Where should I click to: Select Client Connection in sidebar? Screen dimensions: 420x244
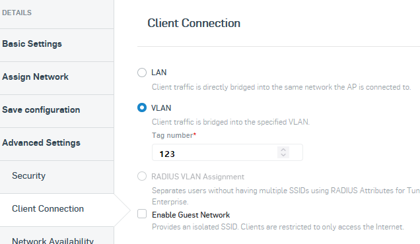point(57,209)
